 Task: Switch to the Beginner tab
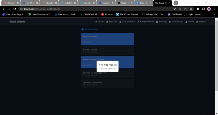click(x=11, y=3)
